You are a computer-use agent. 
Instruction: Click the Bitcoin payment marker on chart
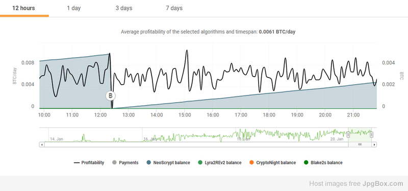coord(110,96)
